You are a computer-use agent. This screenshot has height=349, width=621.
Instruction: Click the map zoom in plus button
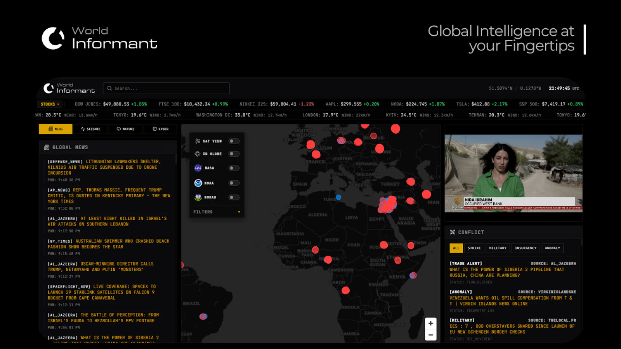tap(431, 323)
